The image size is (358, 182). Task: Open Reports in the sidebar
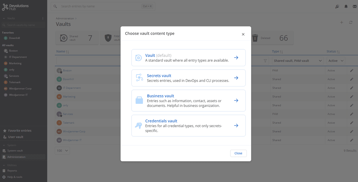tap(12, 171)
